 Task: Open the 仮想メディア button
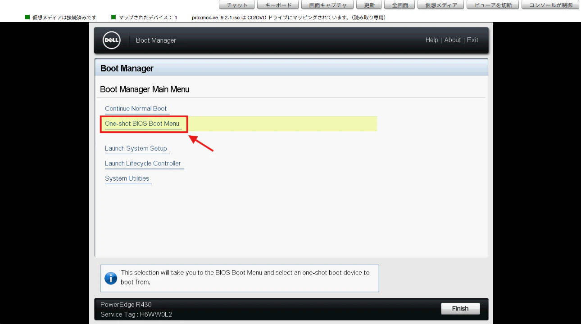click(x=440, y=5)
